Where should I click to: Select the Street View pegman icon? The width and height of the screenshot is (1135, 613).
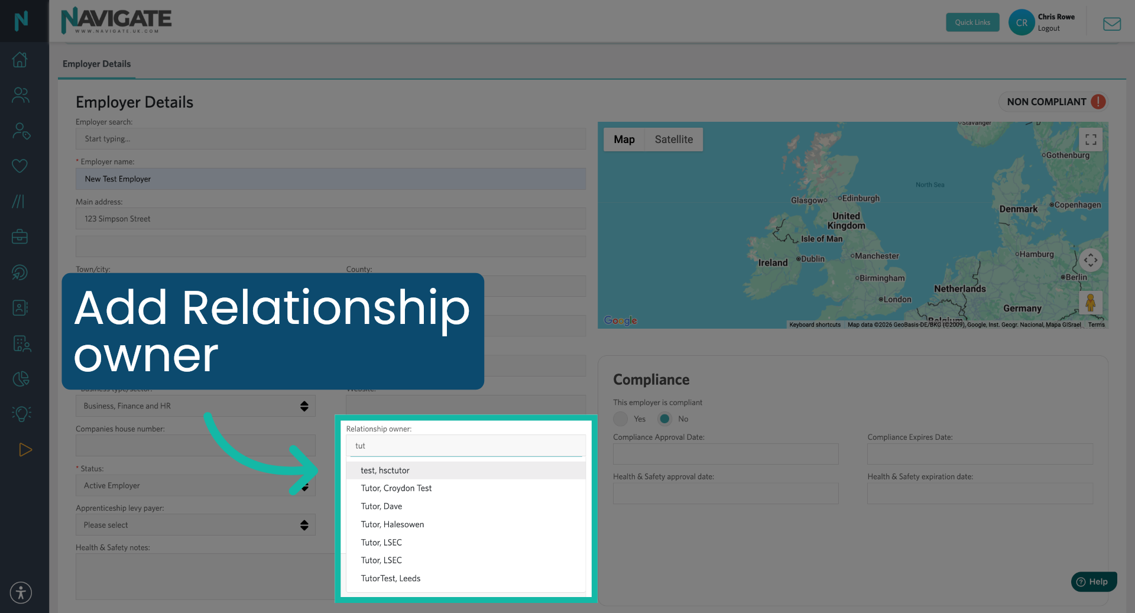1091,303
